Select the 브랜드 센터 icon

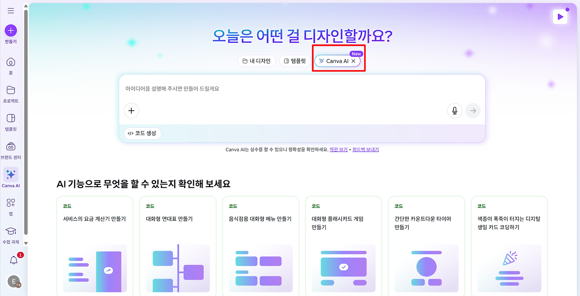pyautogui.click(x=10, y=146)
